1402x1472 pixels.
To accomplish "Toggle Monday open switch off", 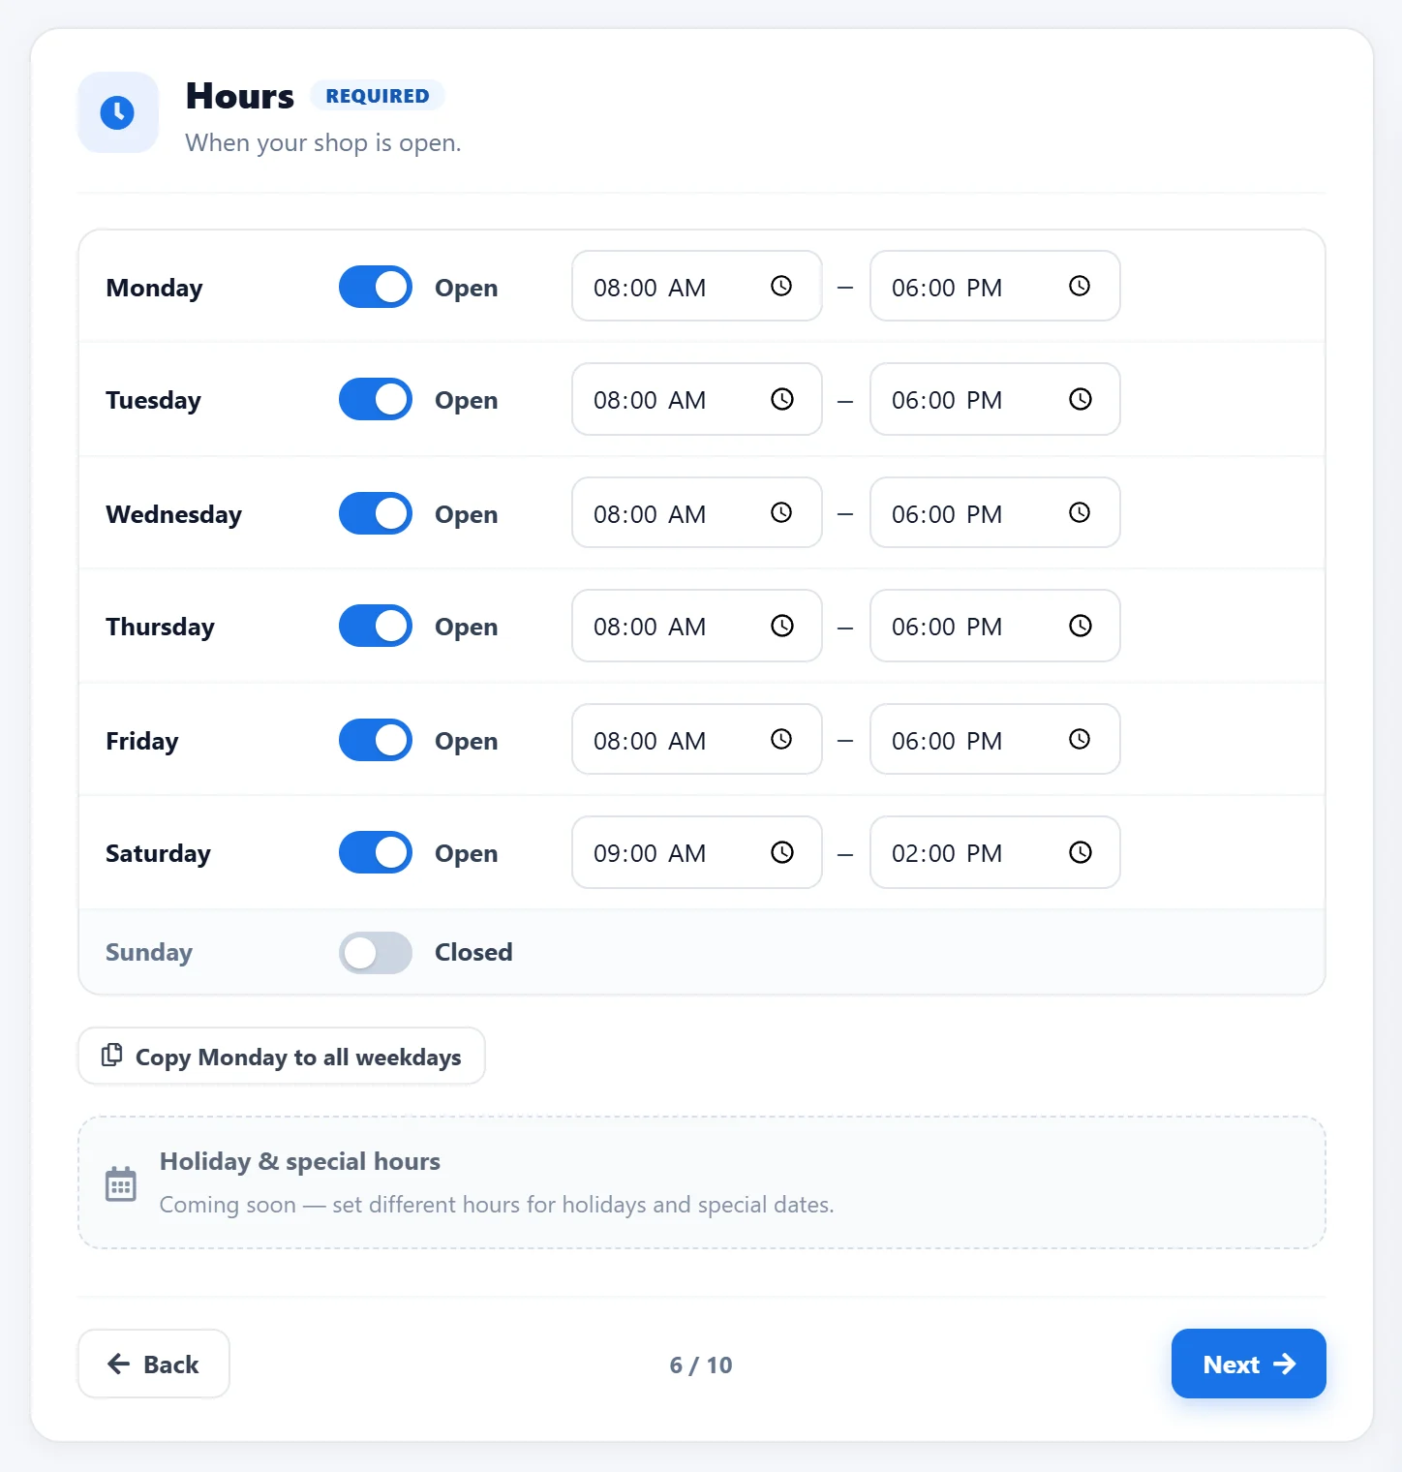I will (376, 287).
